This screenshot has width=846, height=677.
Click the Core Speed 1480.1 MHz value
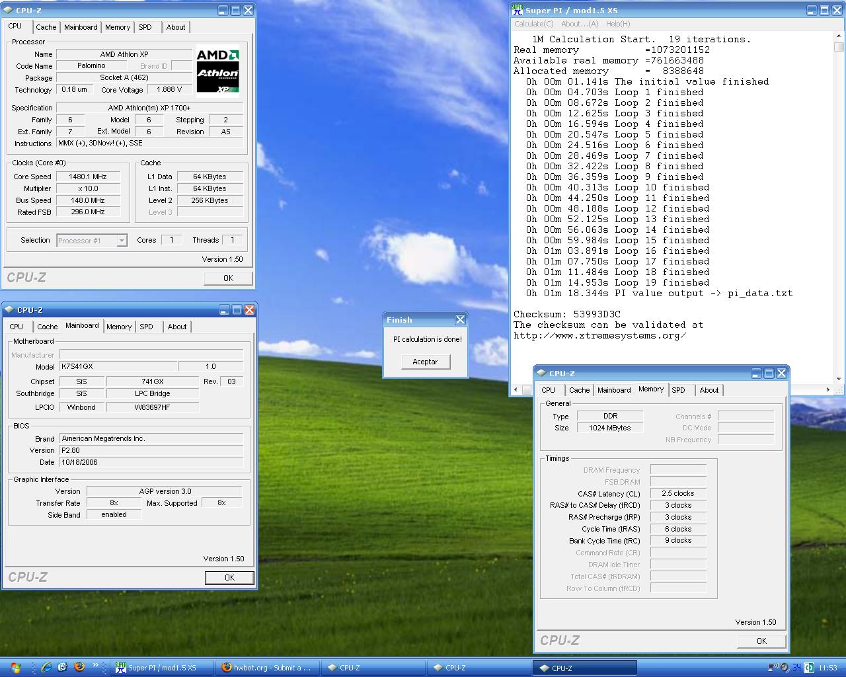(88, 177)
